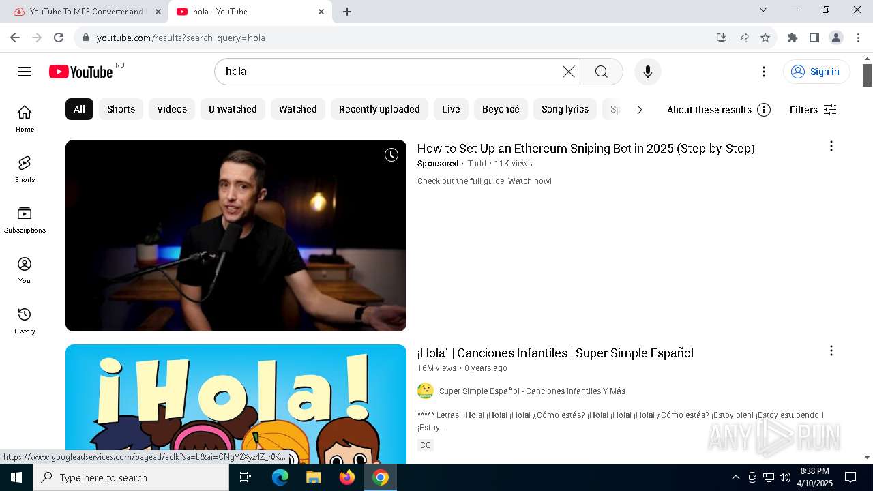Open the You sidebar item
Screen dimensions: 873x491
pyautogui.click(x=25, y=270)
